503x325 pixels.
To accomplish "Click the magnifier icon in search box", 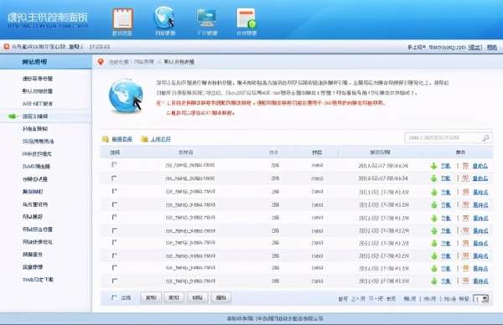I will coord(485,138).
